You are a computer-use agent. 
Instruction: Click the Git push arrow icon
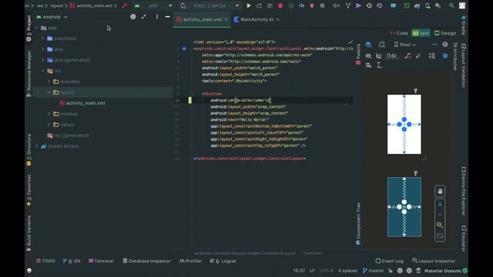point(358,5)
